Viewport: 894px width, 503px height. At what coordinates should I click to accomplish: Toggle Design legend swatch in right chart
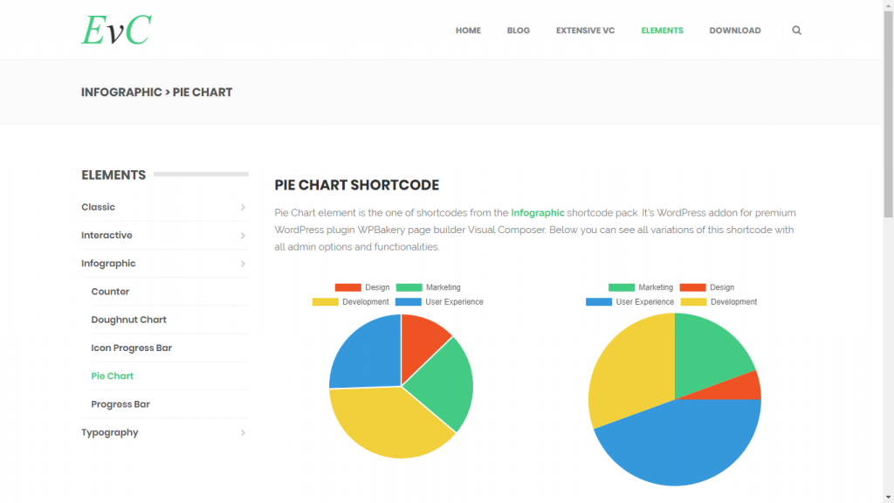[x=692, y=287]
